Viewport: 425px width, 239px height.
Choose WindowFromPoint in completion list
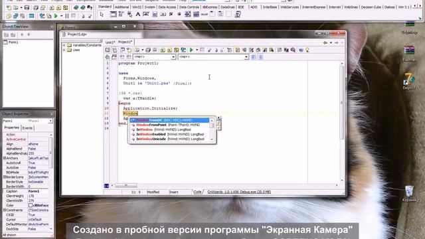click(x=169, y=125)
